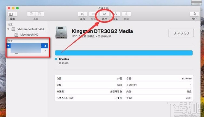Select Macintosh HD volume
The height and width of the screenshot is (117, 204).
[x=29, y=35]
